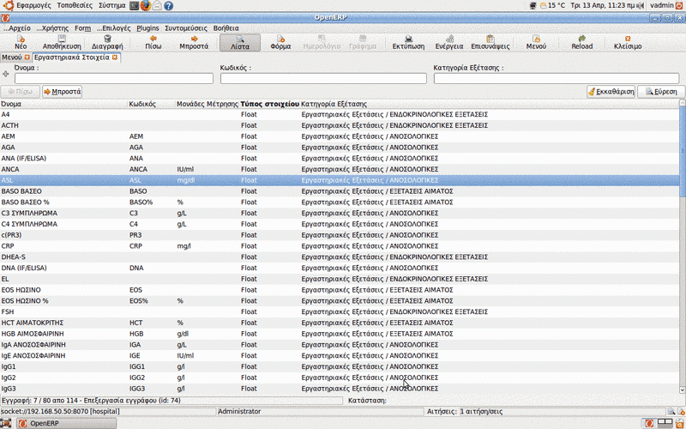
Task: Click the Μενού toolbar icon
Action: 536,39
